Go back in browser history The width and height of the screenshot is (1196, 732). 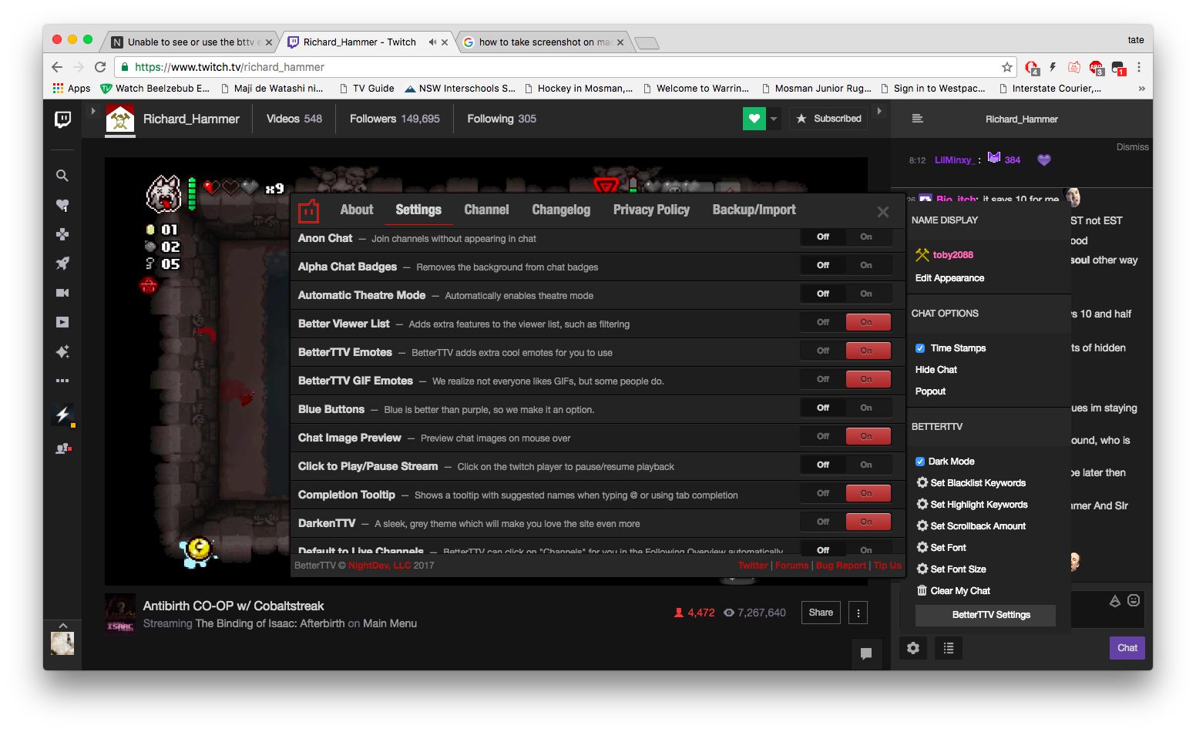57,67
